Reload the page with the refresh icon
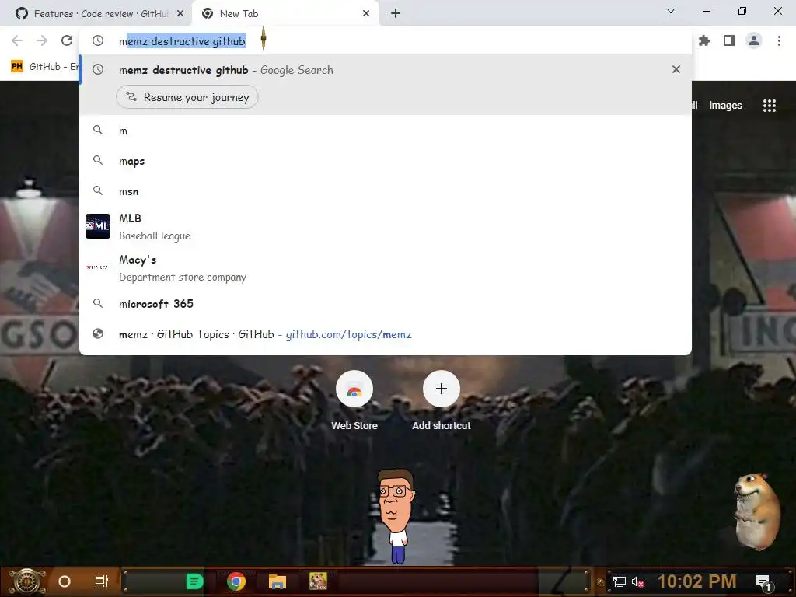This screenshot has height=597, width=796. [x=67, y=40]
